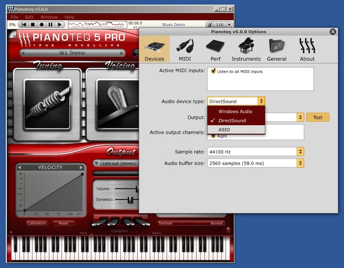344x268 pixels.
Task: Select the previous instrument preset arrow
Action: click(x=23, y=53)
